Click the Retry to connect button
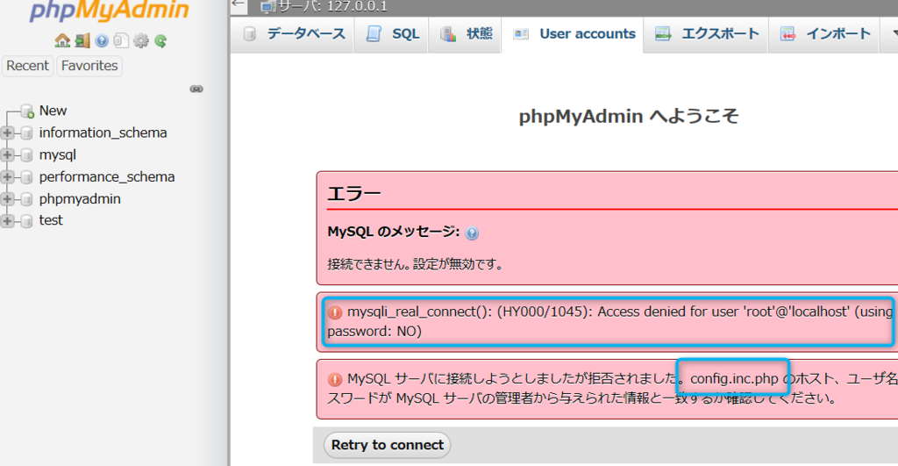Screen dimensions: 898x466 (x=387, y=445)
